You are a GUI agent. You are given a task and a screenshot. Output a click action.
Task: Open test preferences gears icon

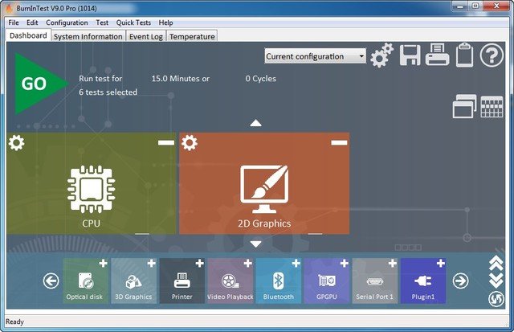(381, 55)
